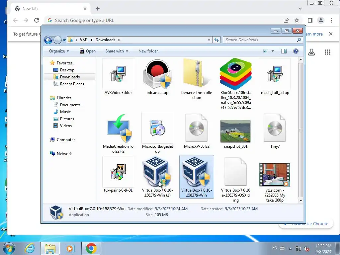
Task: Select the MicroXP-v0.82 disc image
Action: pyautogui.click(x=197, y=131)
